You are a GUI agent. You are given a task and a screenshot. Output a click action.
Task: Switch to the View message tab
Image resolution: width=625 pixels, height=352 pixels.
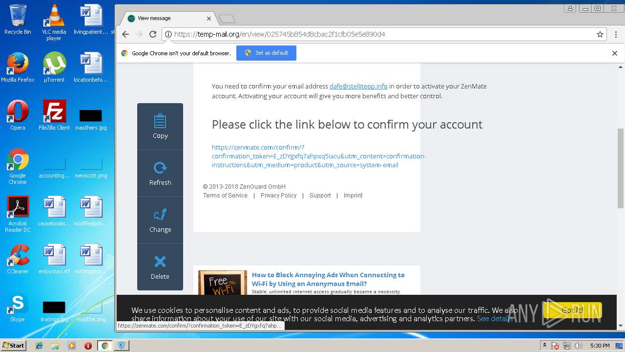click(x=167, y=18)
